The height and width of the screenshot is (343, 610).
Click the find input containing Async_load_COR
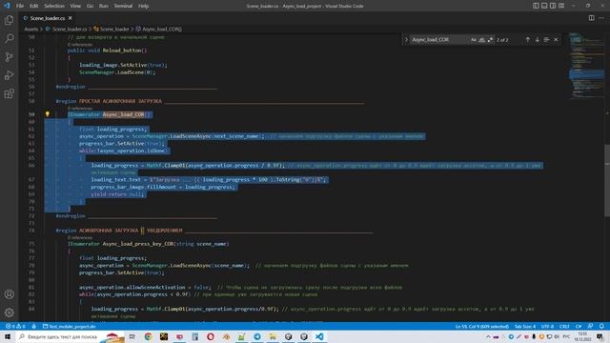point(439,40)
